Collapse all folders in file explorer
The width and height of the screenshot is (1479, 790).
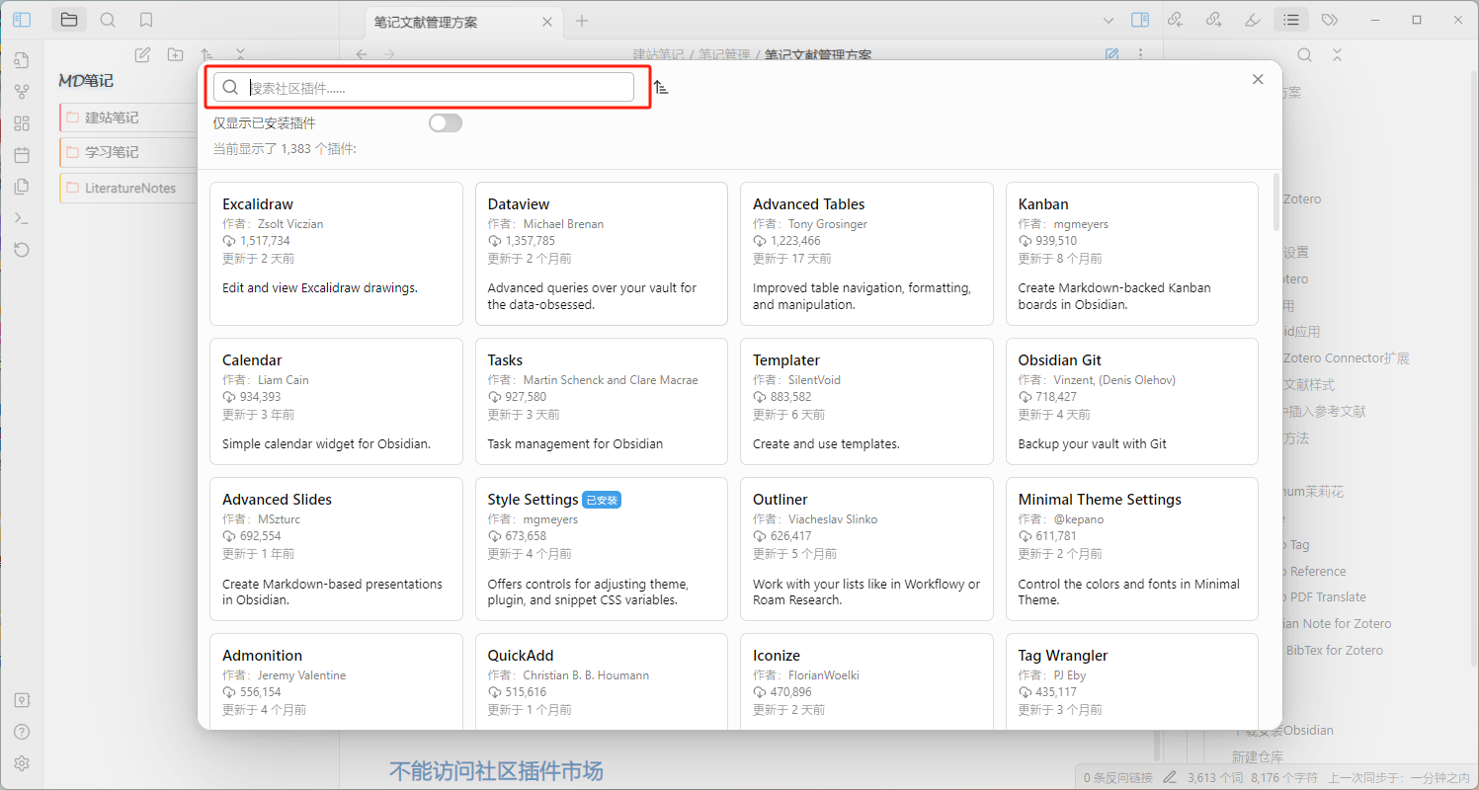pyautogui.click(x=240, y=55)
